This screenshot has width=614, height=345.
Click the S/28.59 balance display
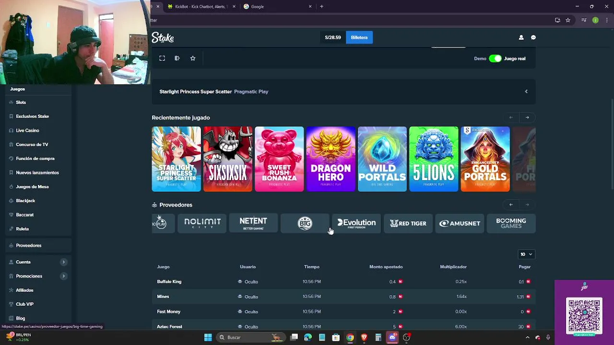point(333,37)
